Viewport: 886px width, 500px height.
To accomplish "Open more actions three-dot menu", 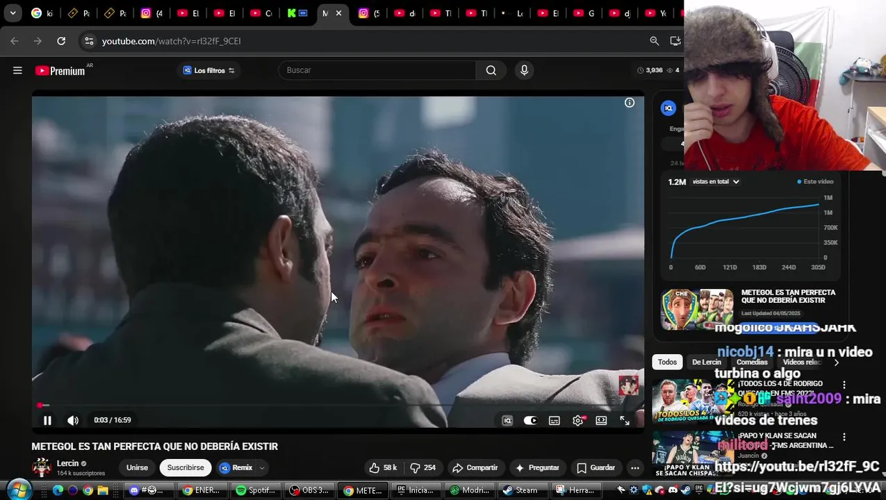I will [635, 467].
